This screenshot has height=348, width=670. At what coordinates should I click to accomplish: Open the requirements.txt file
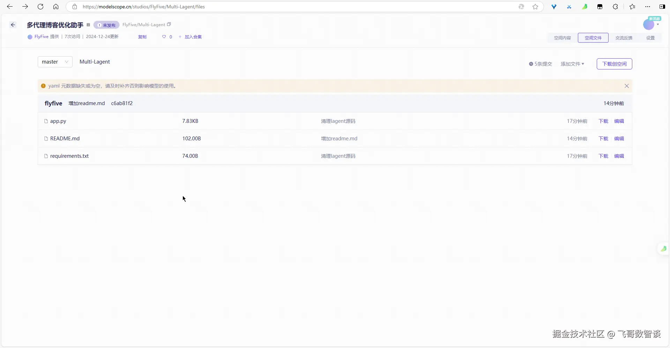69,156
